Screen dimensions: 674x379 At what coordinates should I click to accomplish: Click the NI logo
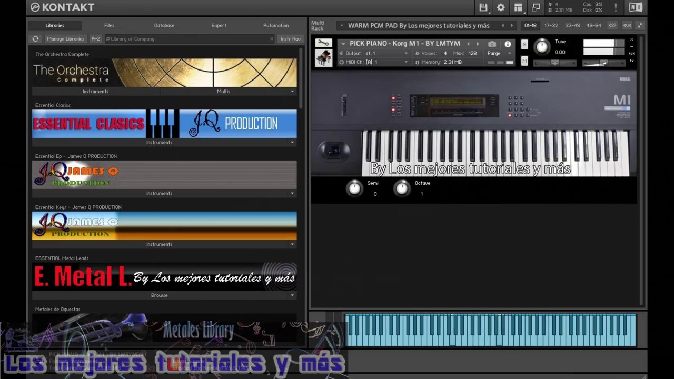tap(636, 7)
